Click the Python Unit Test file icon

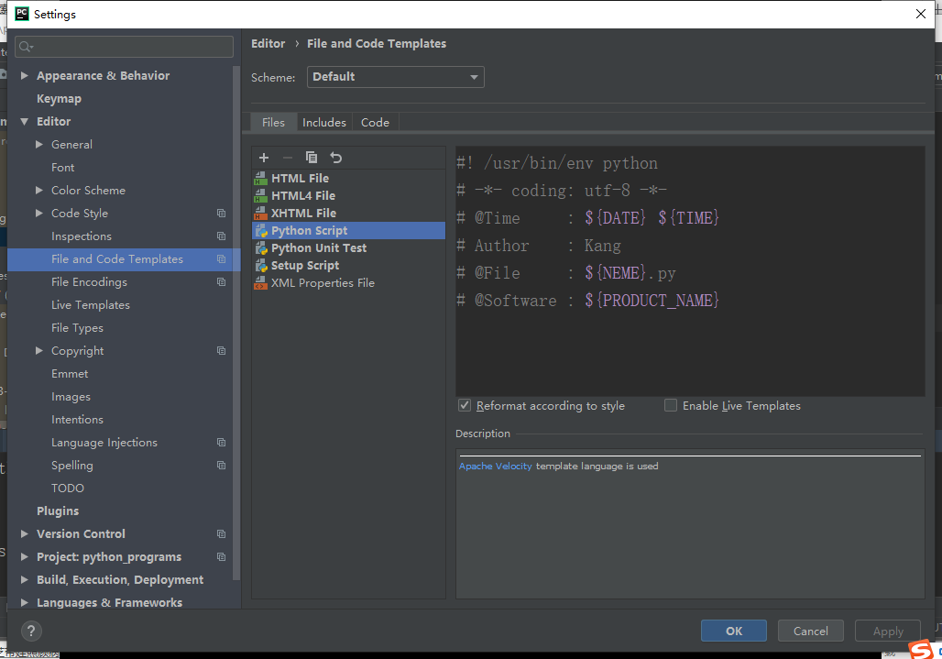point(261,248)
